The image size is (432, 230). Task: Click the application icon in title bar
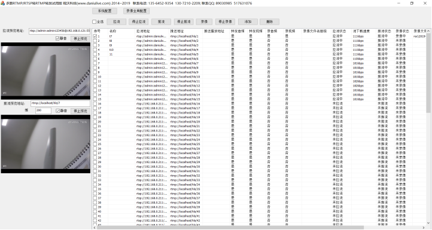[x=3, y=4]
